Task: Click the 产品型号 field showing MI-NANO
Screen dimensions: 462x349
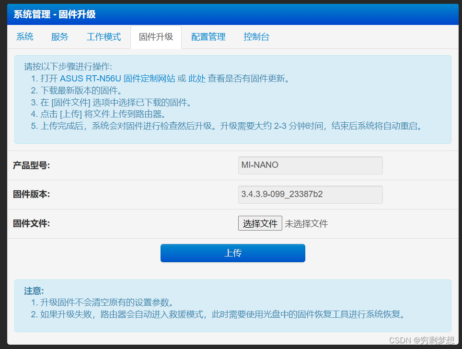Action: tap(311, 165)
